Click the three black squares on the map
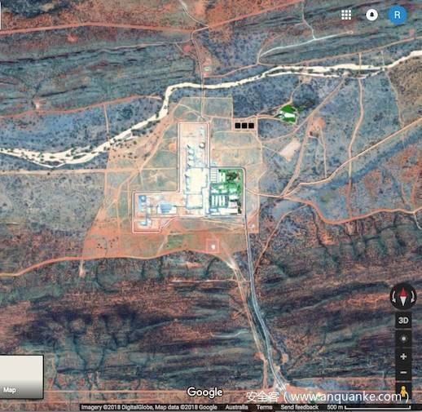This screenshot has height=412, width=422. point(244,126)
